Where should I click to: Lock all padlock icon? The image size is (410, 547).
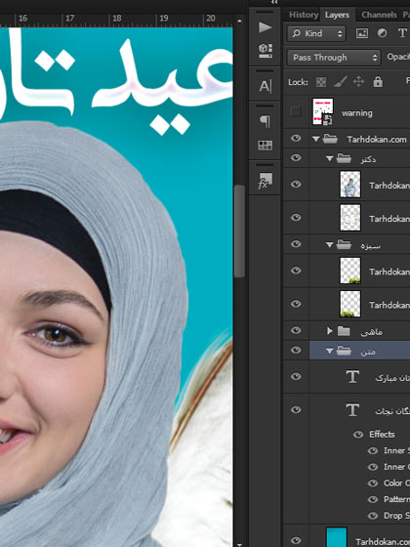coord(378,82)
